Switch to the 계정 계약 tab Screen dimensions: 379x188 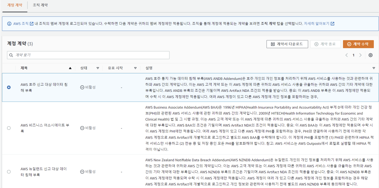coord(15,5)
